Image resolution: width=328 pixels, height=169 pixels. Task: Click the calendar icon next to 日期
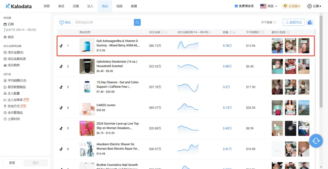point(5,24)
